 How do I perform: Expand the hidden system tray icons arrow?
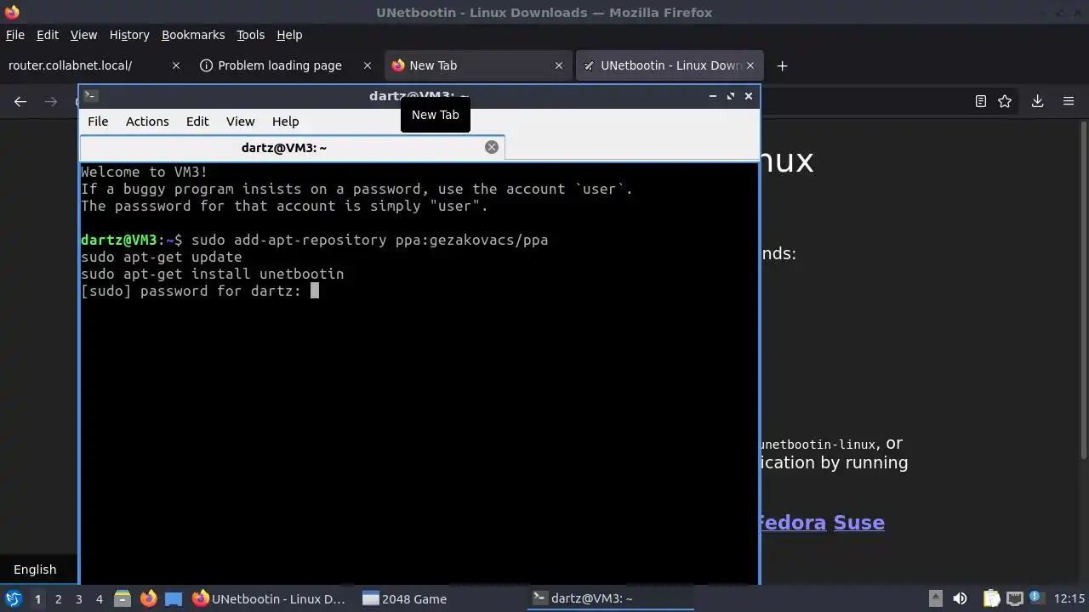point(935,598)
